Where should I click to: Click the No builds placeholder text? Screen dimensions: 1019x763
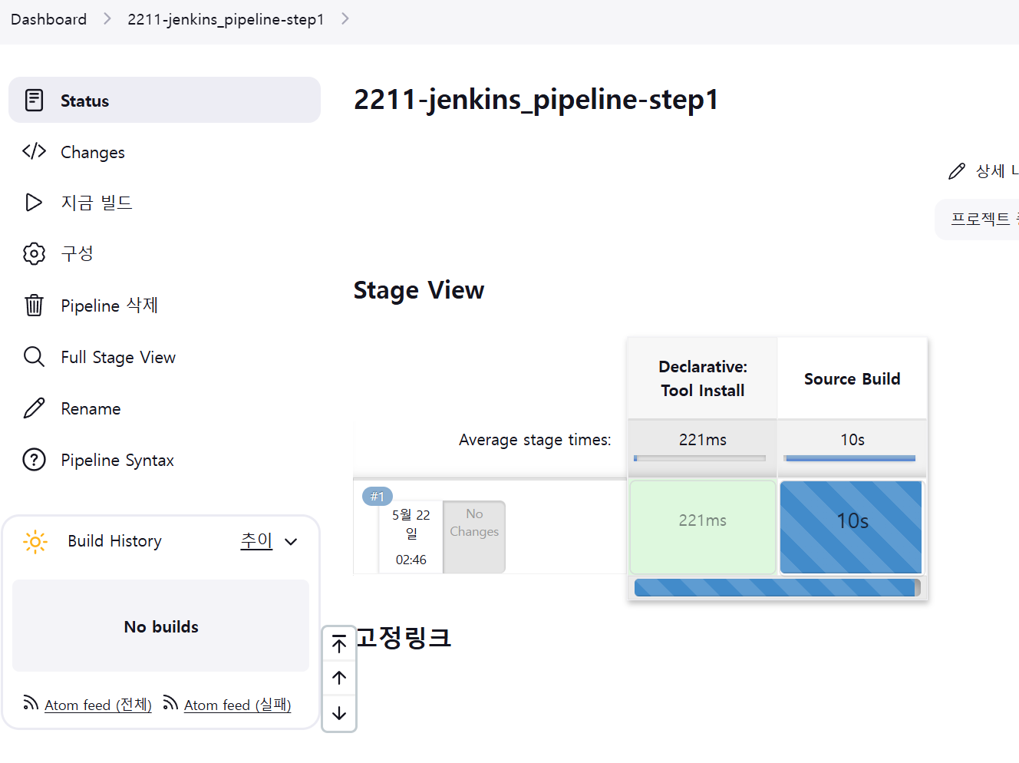click(x=161, y=626)
